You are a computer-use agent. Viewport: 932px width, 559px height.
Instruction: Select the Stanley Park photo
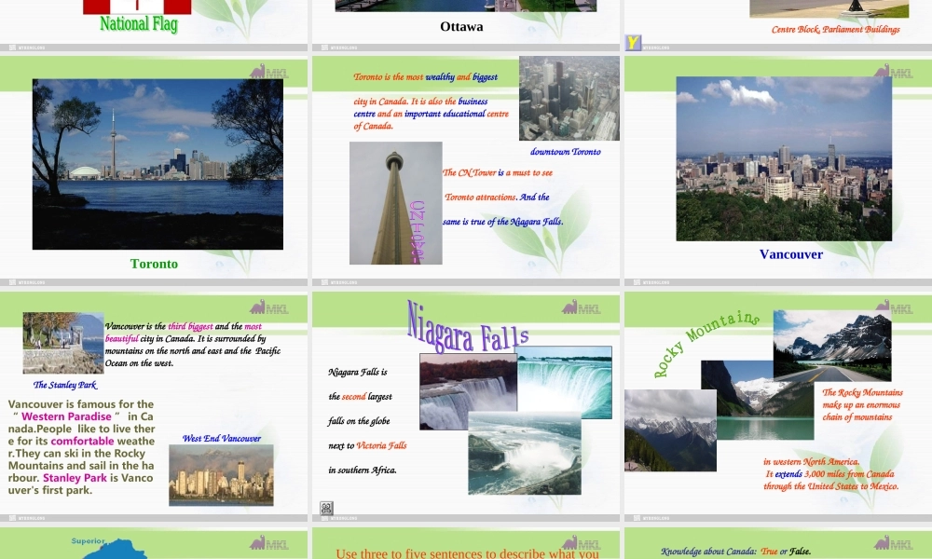click(63, 343)
